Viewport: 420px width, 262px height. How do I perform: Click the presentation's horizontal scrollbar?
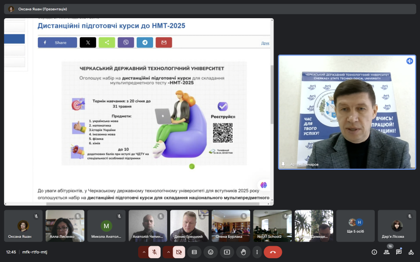(x=153, y=204)
